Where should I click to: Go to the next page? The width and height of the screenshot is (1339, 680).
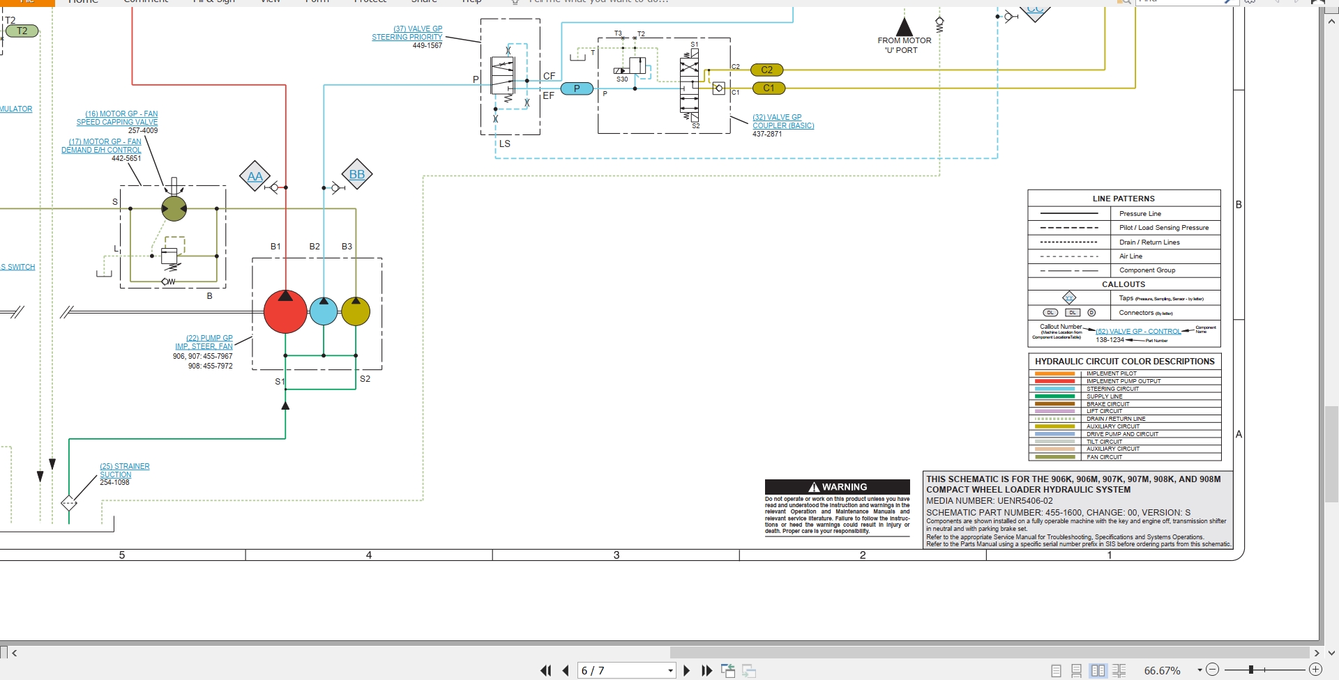coord(686,670)
